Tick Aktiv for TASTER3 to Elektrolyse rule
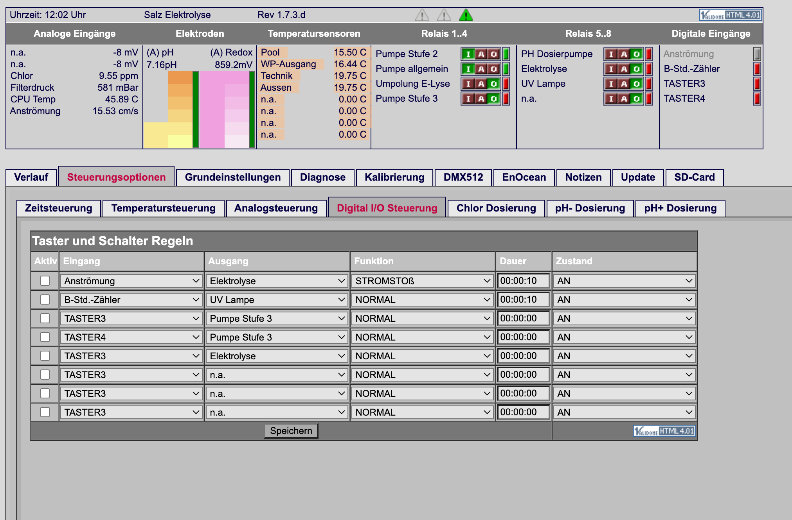 pyautogui.click(x=45, y=356)
